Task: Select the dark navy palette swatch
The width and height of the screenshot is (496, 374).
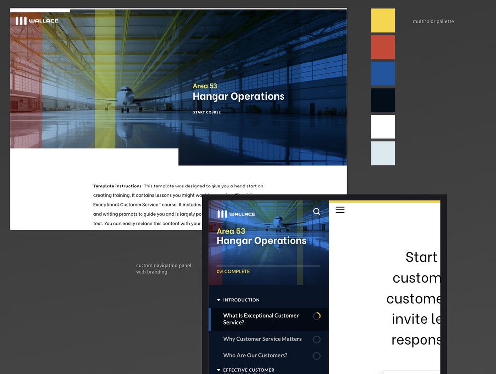Action: point(383,100)
